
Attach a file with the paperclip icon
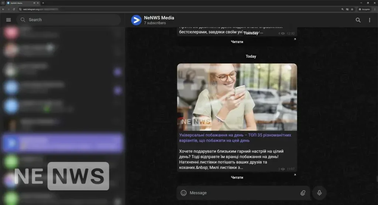(303, 193)
